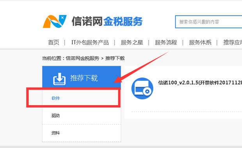This screenshot has height=148, width=242.
Task: Click the 推荐下载 sidebar header label
Action: [x=84, y=78]
